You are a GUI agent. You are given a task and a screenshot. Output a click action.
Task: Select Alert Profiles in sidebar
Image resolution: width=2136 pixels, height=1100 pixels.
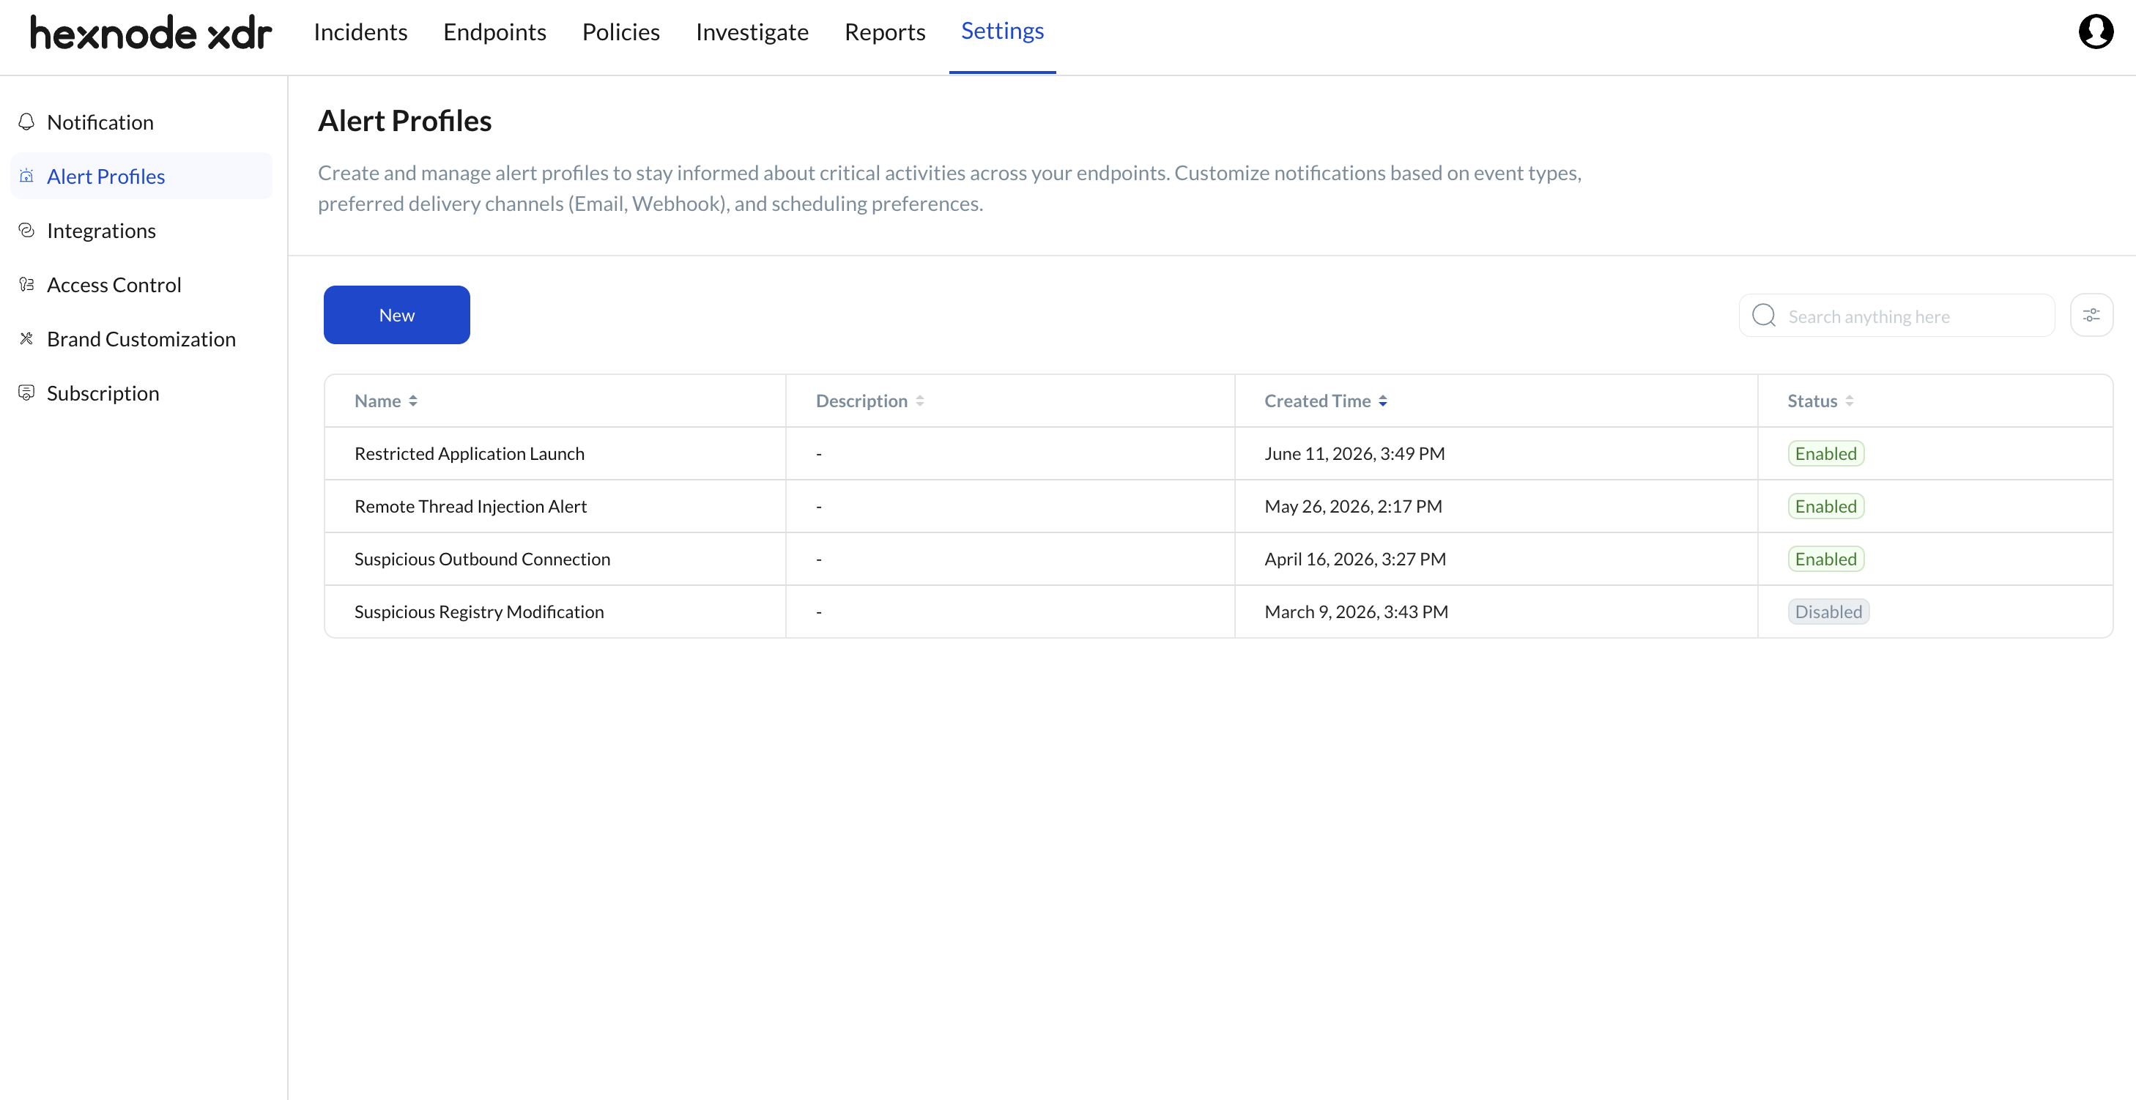(x=141, y=176)
